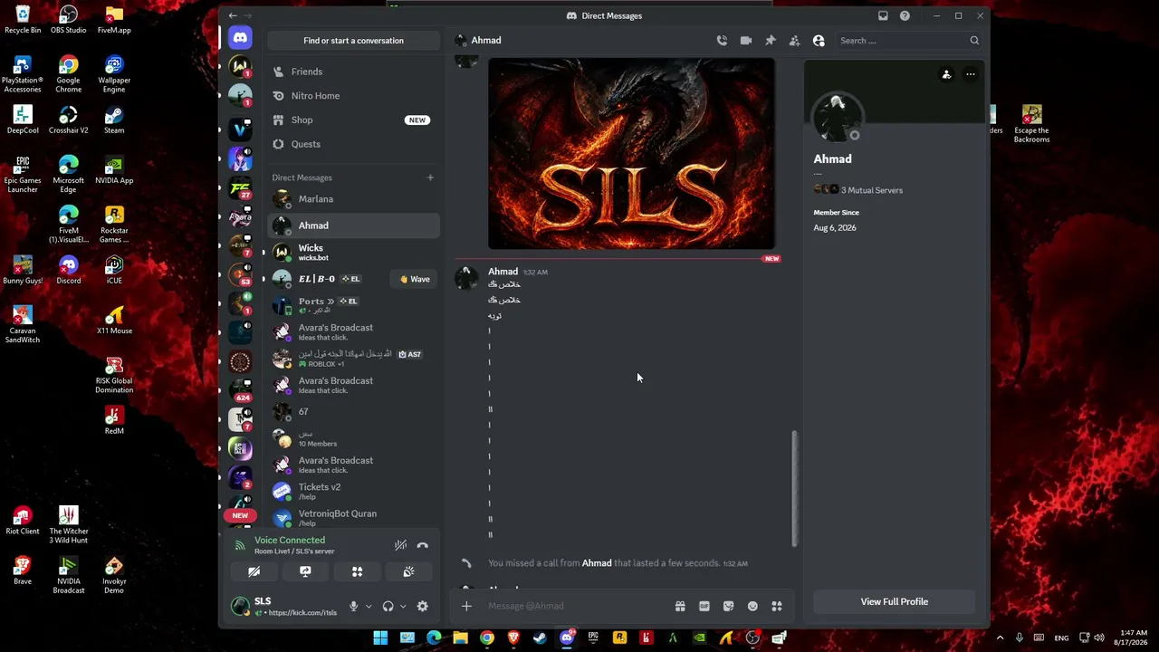Open the group DM with 10 Members
This screenshot has width=1159, height=652.
(353, 438)
